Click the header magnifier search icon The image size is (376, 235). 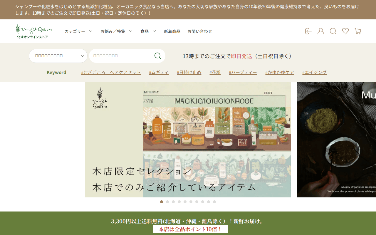coord(333,31)
